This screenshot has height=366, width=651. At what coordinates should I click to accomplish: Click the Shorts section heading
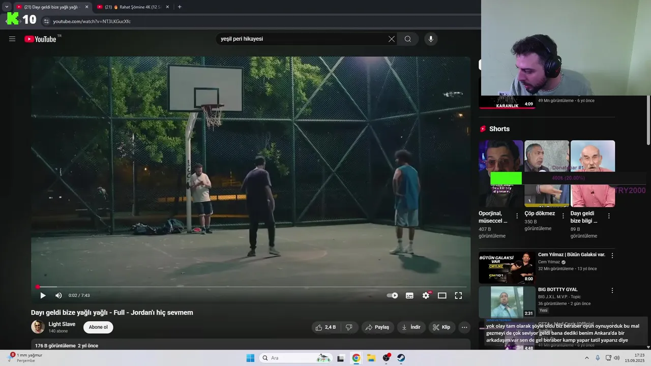pyautogui.click(x=499, y=129)
